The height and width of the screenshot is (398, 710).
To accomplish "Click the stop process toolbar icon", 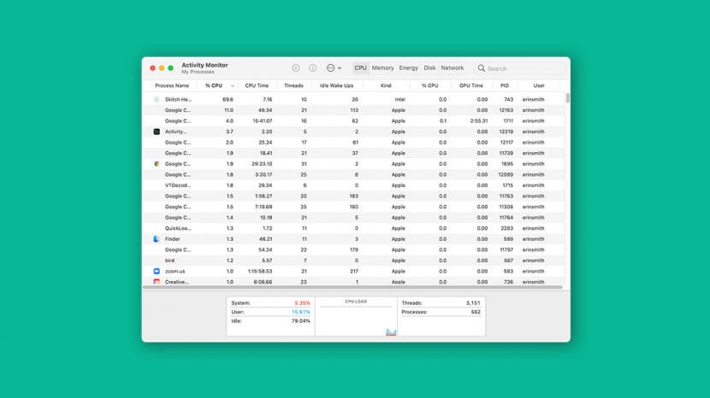I will (x=296, y=67).
